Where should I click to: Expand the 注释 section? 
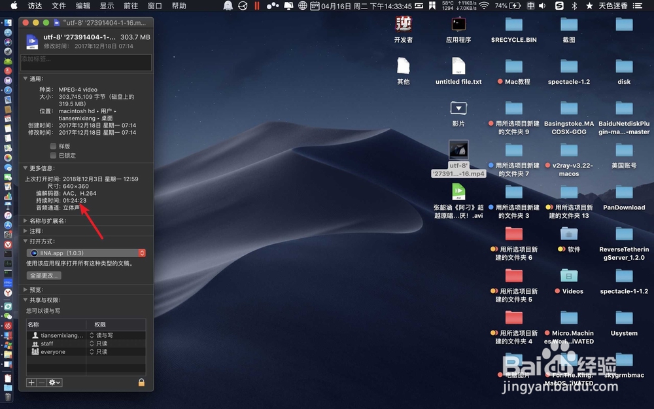coord(26,231)
